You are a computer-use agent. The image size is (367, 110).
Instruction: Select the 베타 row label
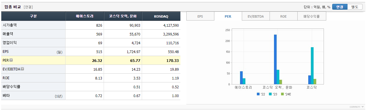click(x=6, y=96)
